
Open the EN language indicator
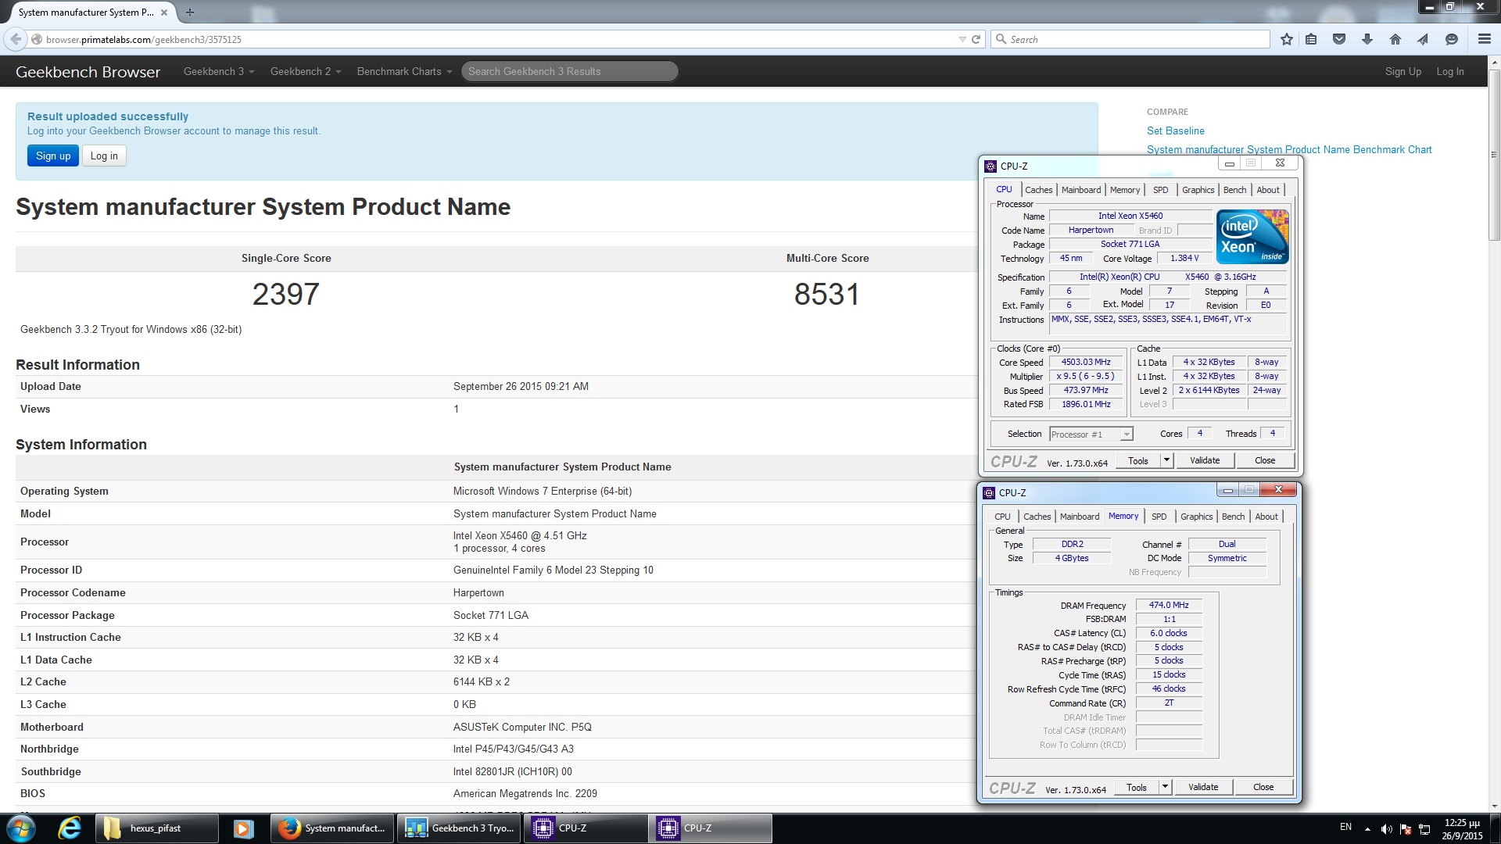click(1345, 827)
